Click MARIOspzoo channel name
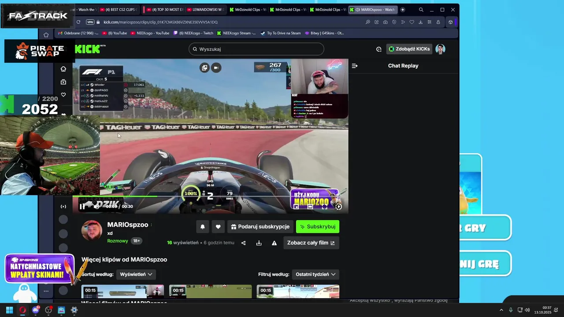564x317 pixels. point(128,225)
